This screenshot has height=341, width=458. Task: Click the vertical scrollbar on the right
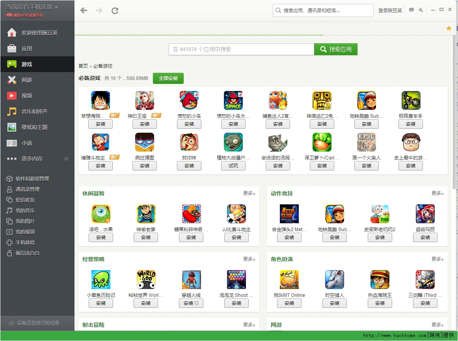pos(455,113)
